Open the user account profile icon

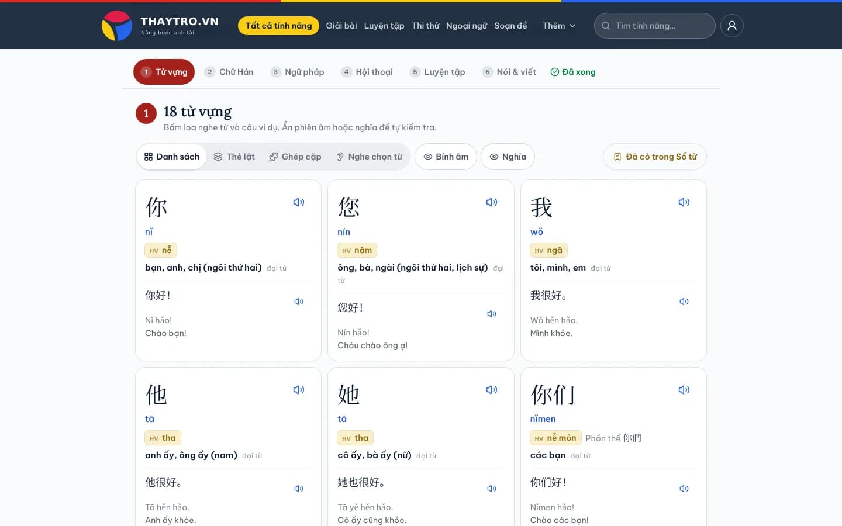point(731,26)
